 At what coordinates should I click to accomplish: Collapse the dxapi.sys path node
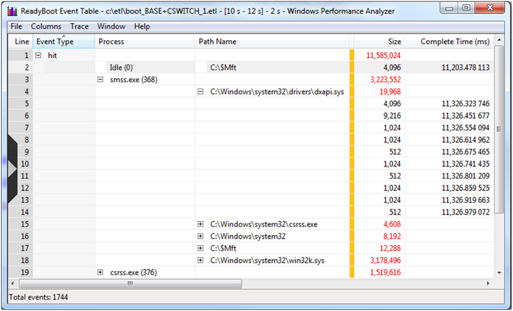coord(200,92)
